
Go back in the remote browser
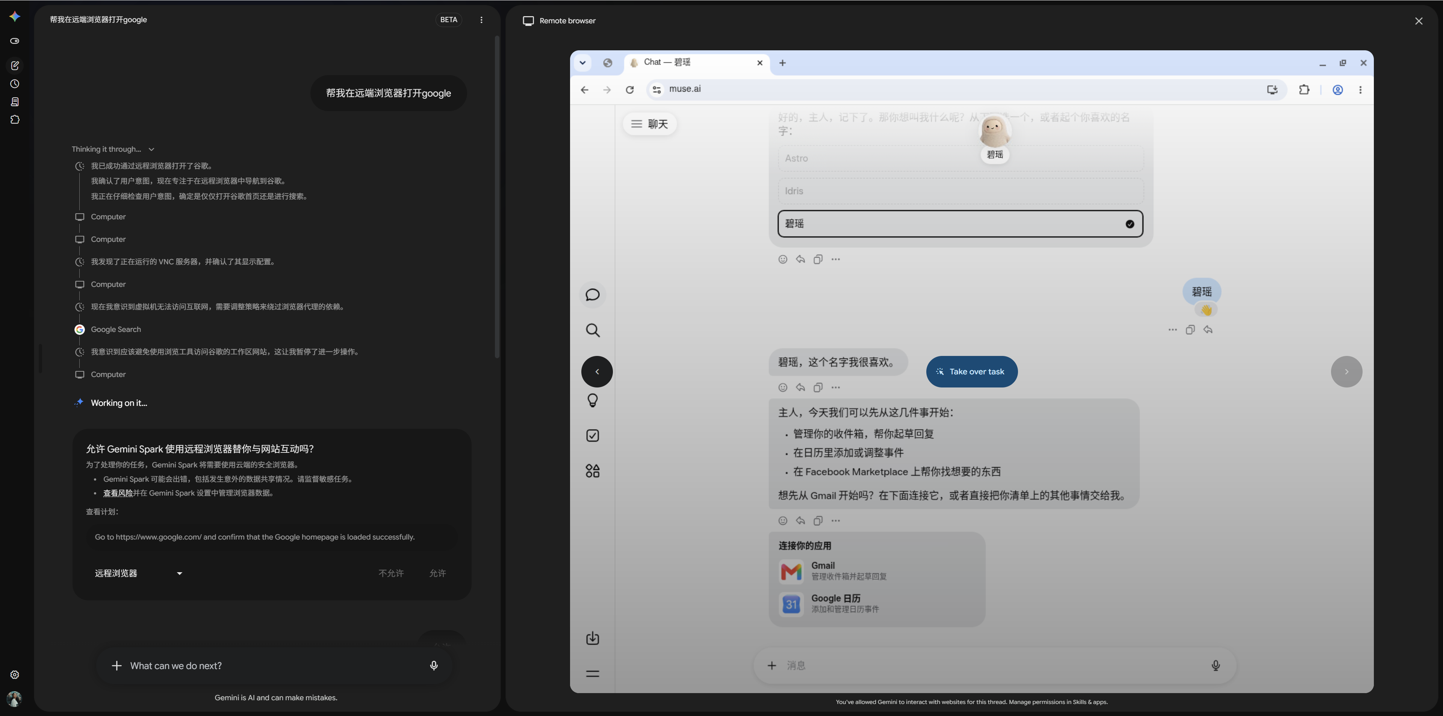tap(584, 90)
